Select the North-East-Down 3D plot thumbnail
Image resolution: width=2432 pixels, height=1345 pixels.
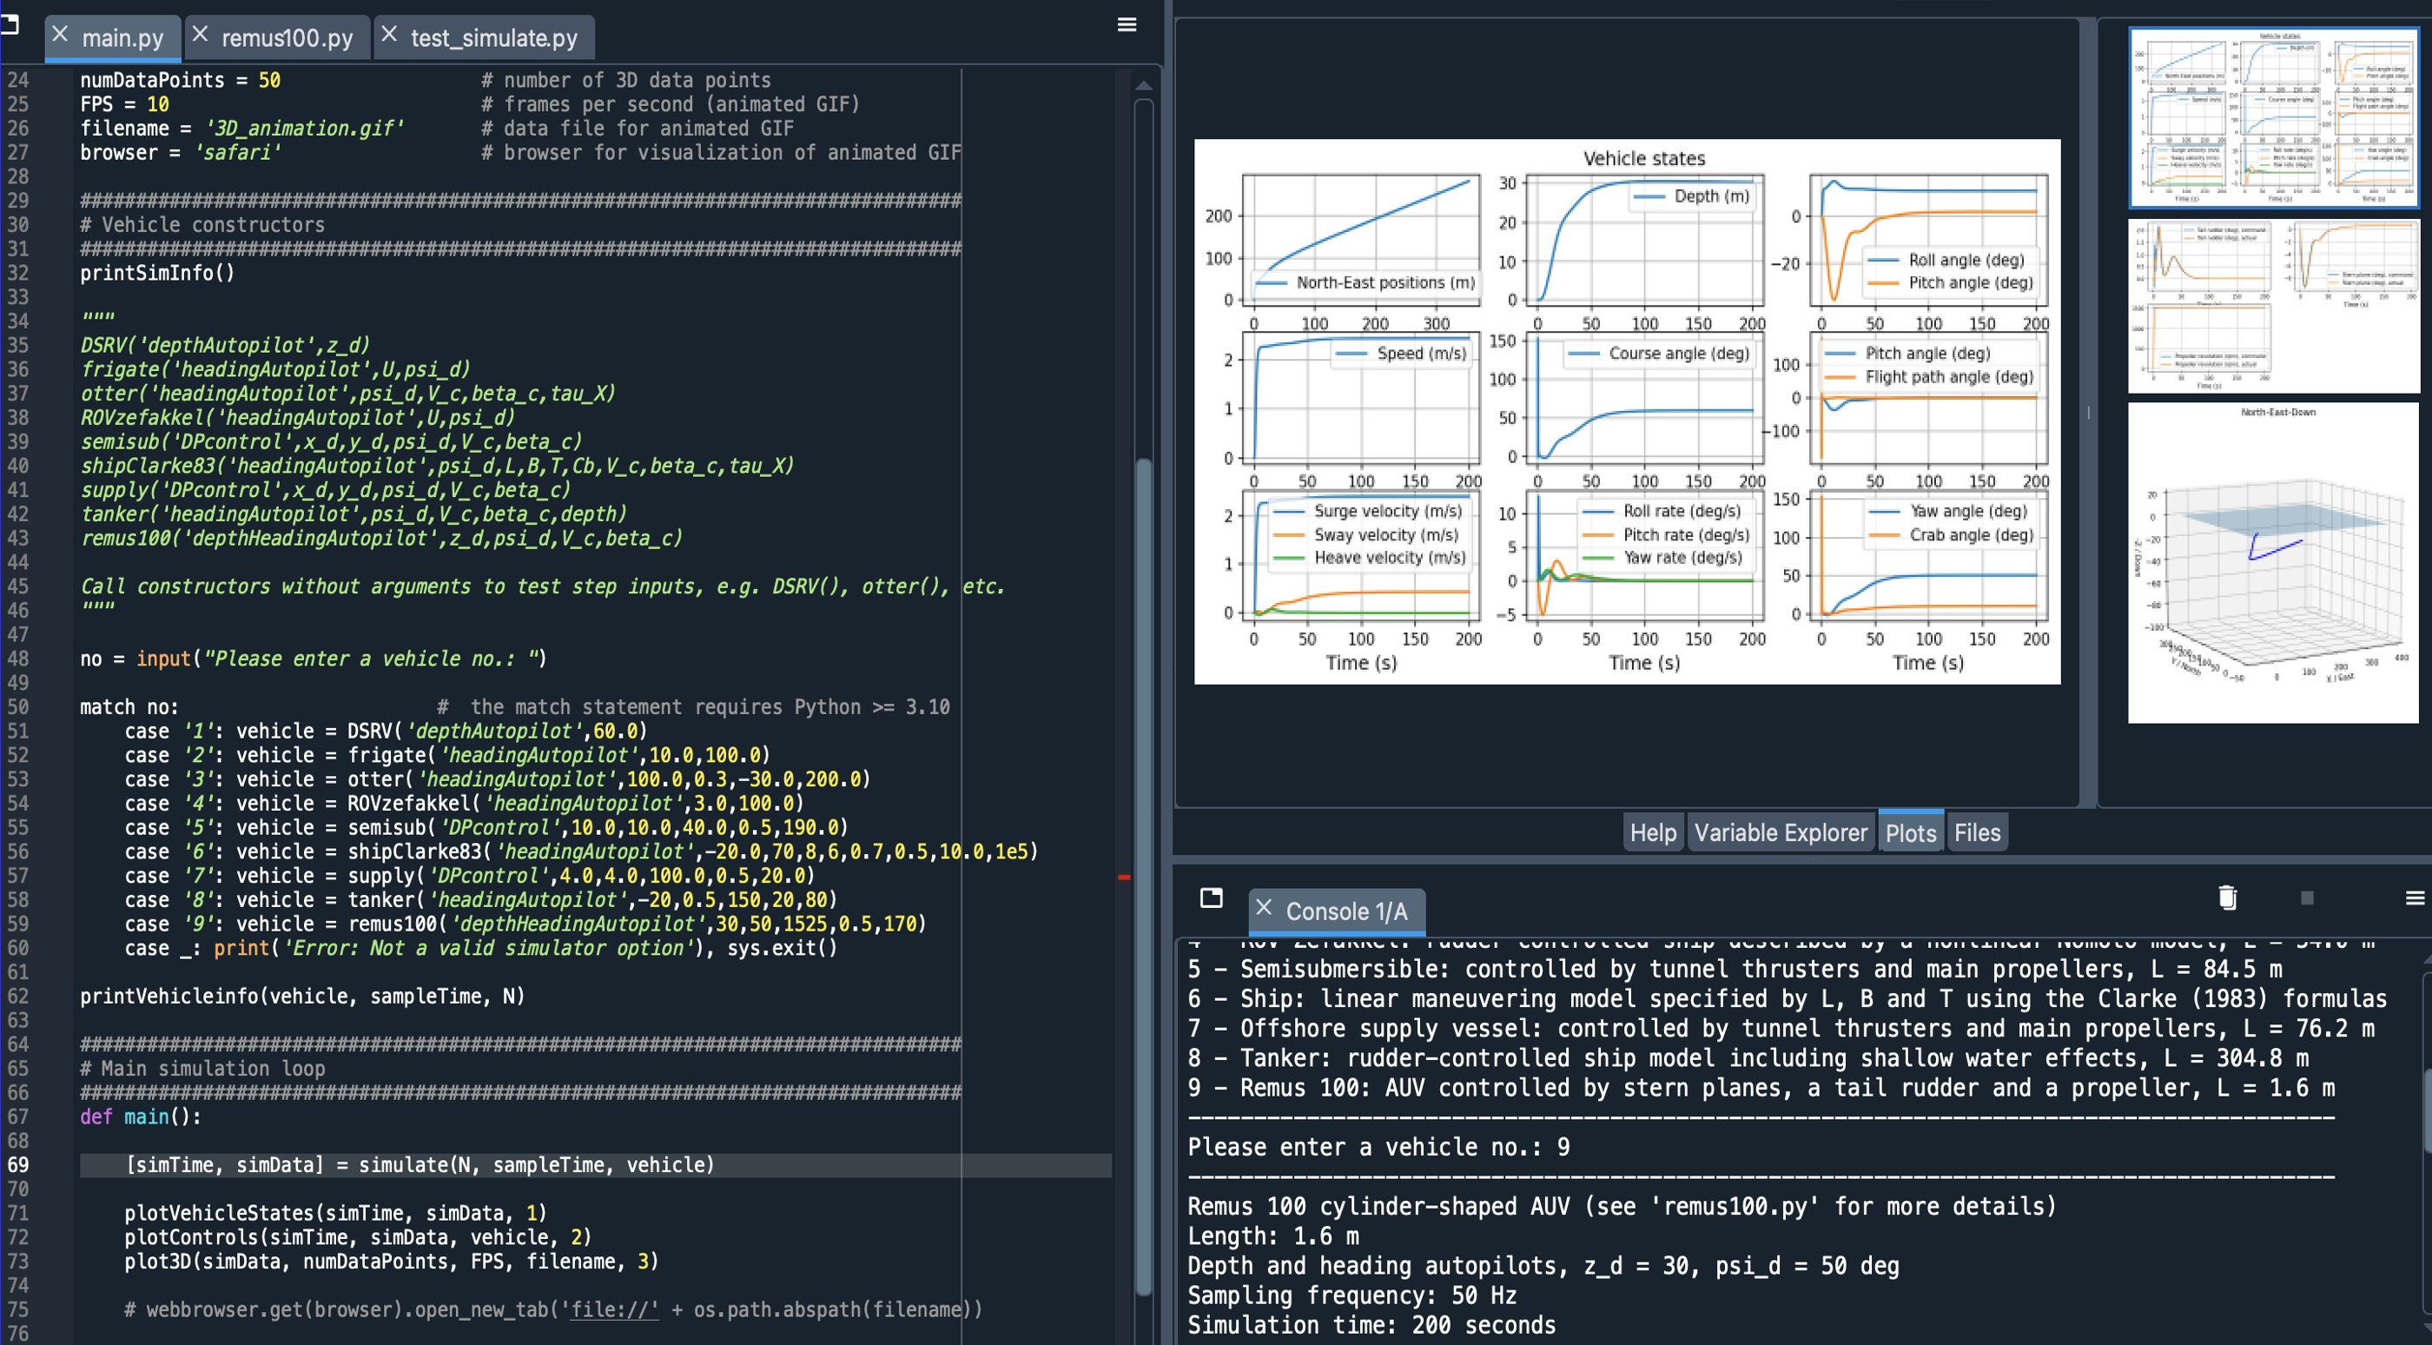2273,563
